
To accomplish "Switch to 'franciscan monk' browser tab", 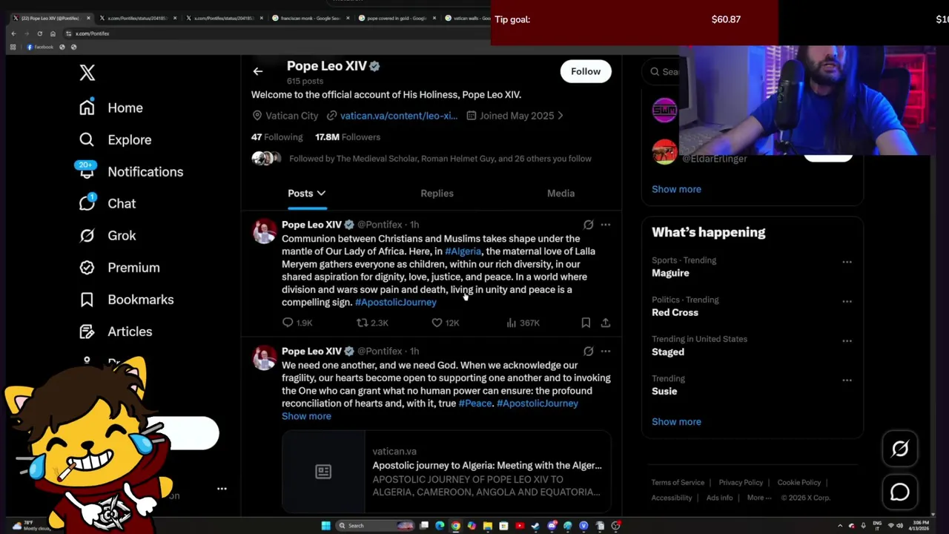I will (x=311, y=18).
